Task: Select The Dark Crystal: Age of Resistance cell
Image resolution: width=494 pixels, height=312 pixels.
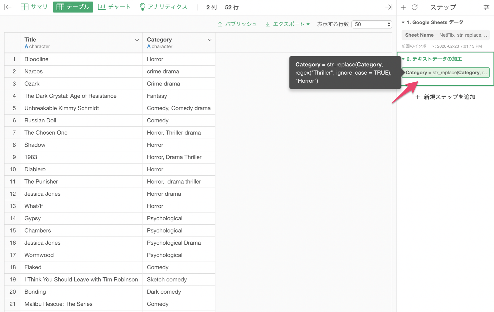Action: (81, 96)
